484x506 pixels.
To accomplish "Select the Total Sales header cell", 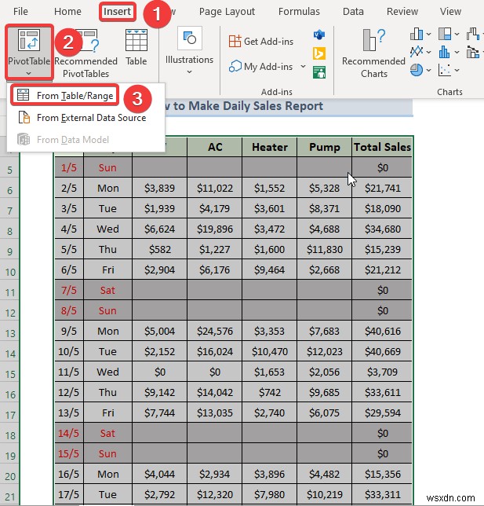I will tap(382, 147).
